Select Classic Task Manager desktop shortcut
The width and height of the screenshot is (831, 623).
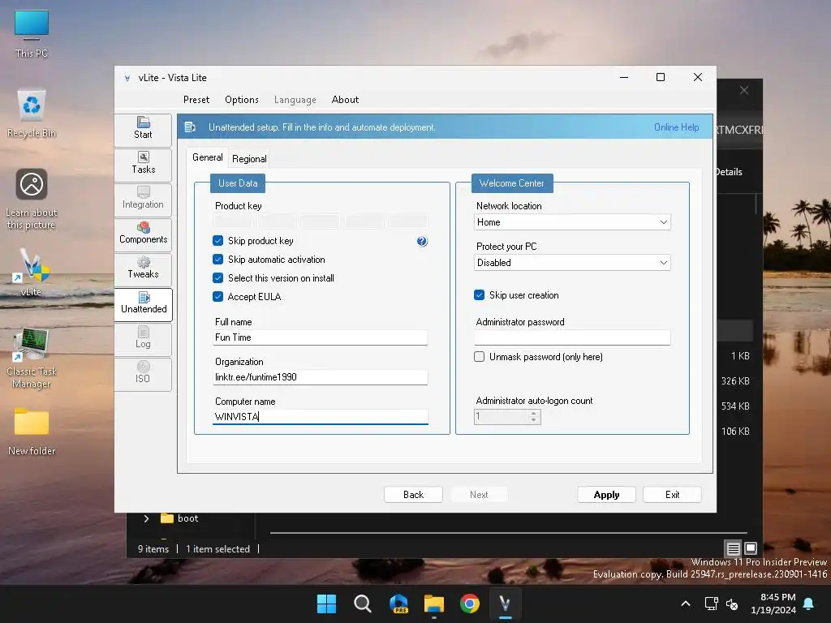click(x=32, y=358)
